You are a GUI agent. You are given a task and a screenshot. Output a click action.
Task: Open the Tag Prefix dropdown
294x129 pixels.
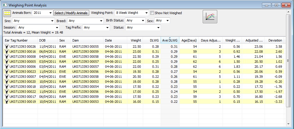click(108, 28)
